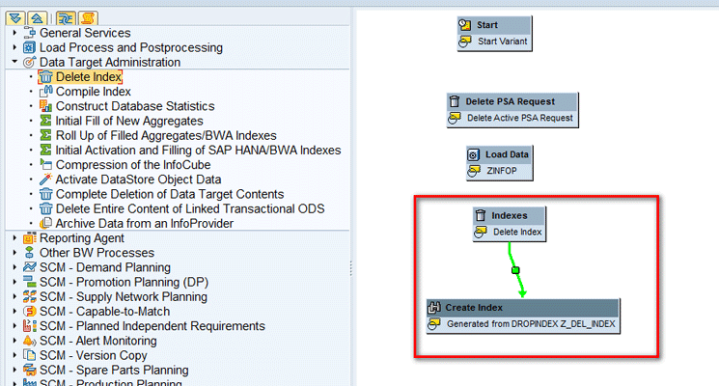Click the SCM - Version Copy icon

tap(29, 355)
